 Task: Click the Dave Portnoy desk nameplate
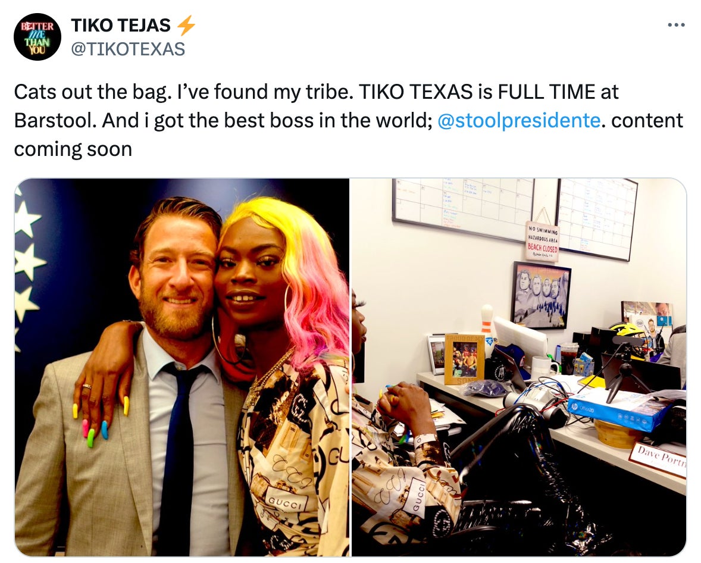tap(658, 458)
